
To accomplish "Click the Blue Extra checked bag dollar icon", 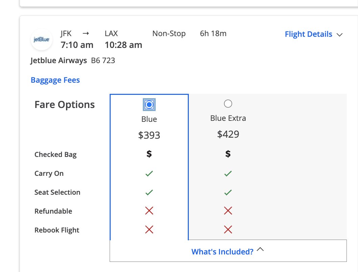I will point(228,154).
